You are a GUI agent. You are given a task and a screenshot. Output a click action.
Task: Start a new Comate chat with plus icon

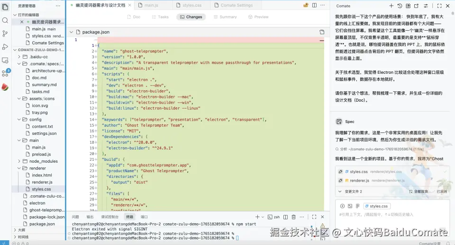click(391, 6)
